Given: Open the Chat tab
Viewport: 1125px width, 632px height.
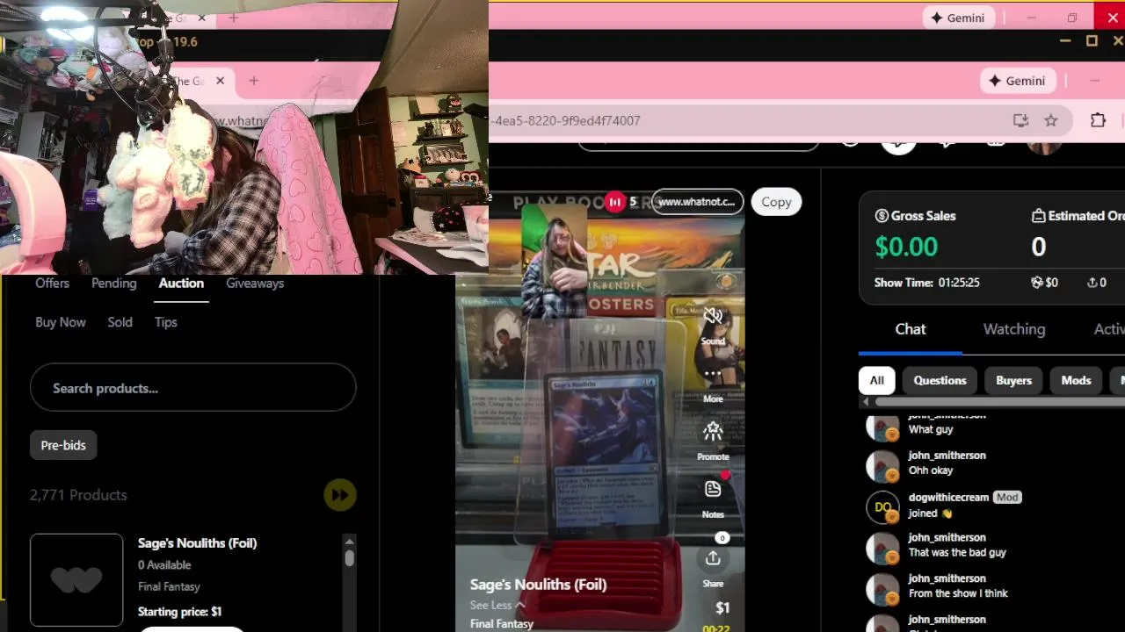Looking at the screenshot, I should pos(911,329).
